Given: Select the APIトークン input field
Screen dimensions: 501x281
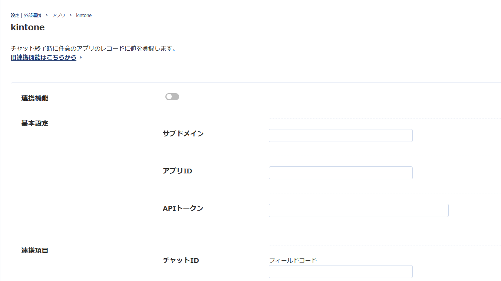Looking at the screenshot, I should click(358, 210).
